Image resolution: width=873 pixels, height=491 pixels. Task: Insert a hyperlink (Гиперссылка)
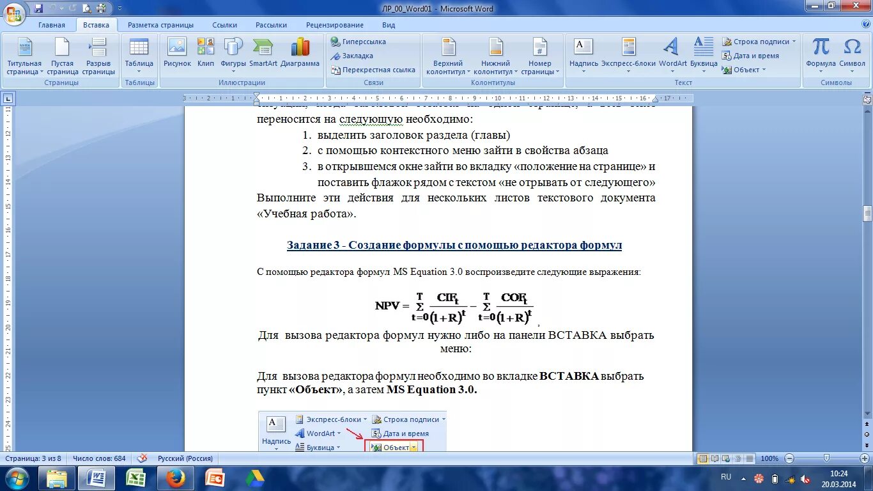point(359,42)
